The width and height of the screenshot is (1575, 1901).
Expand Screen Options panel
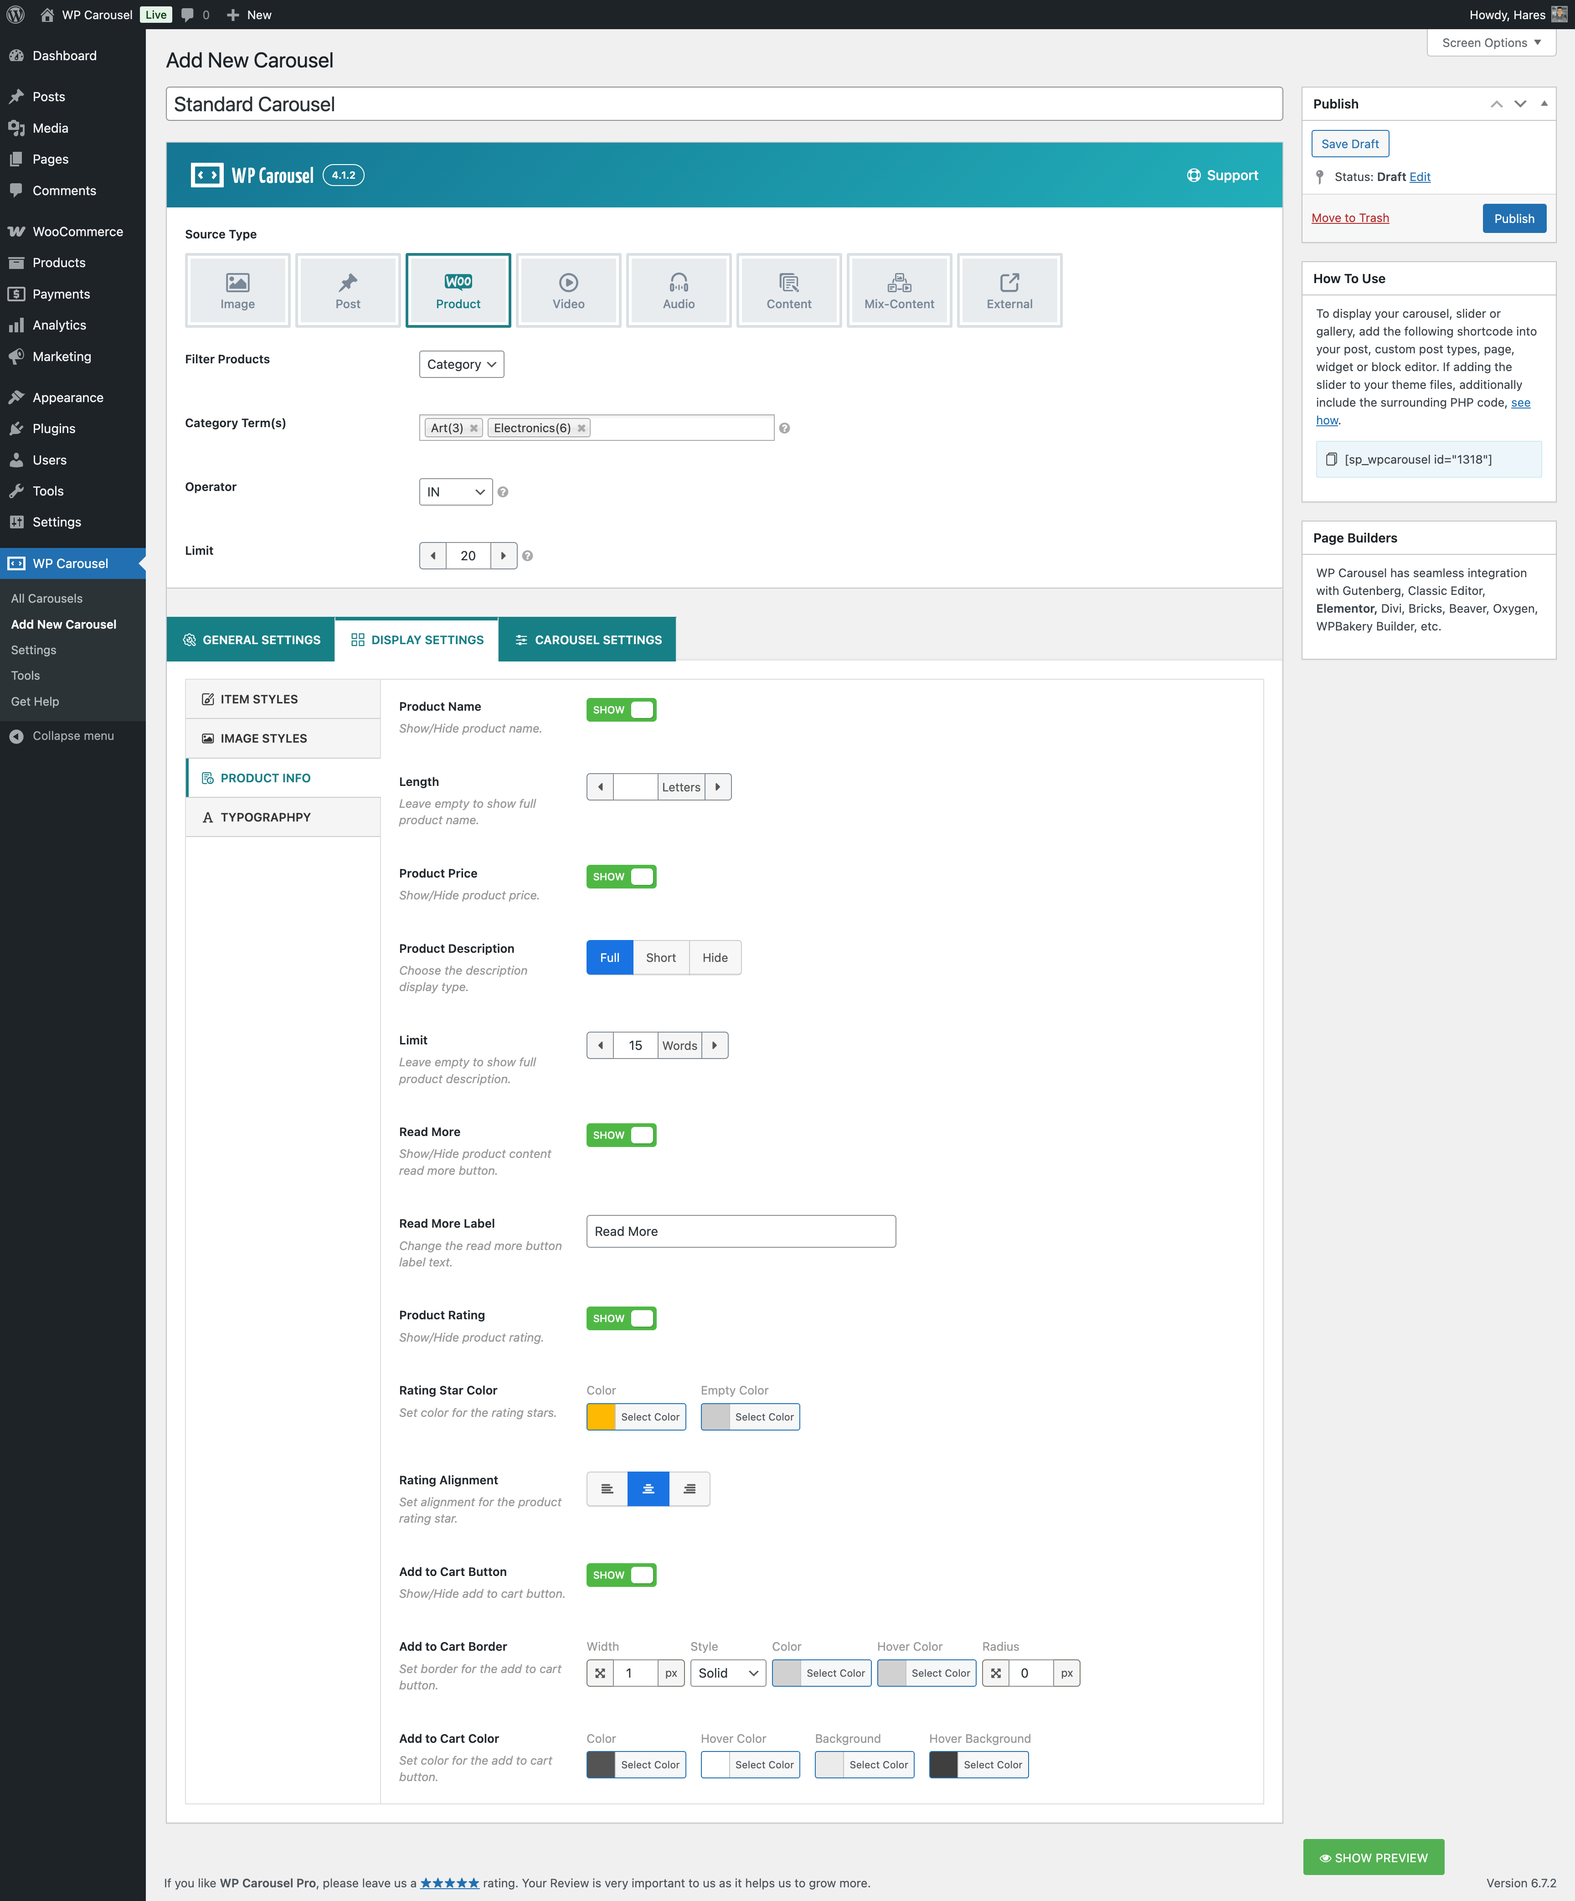pos(1491,42)
